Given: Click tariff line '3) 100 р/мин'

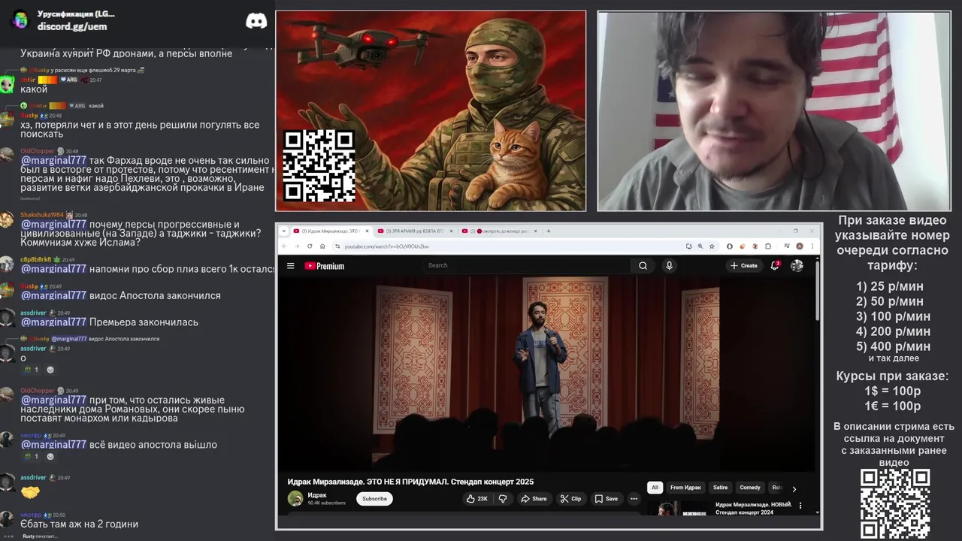Looking at the screenshot, I should (893, 316).
